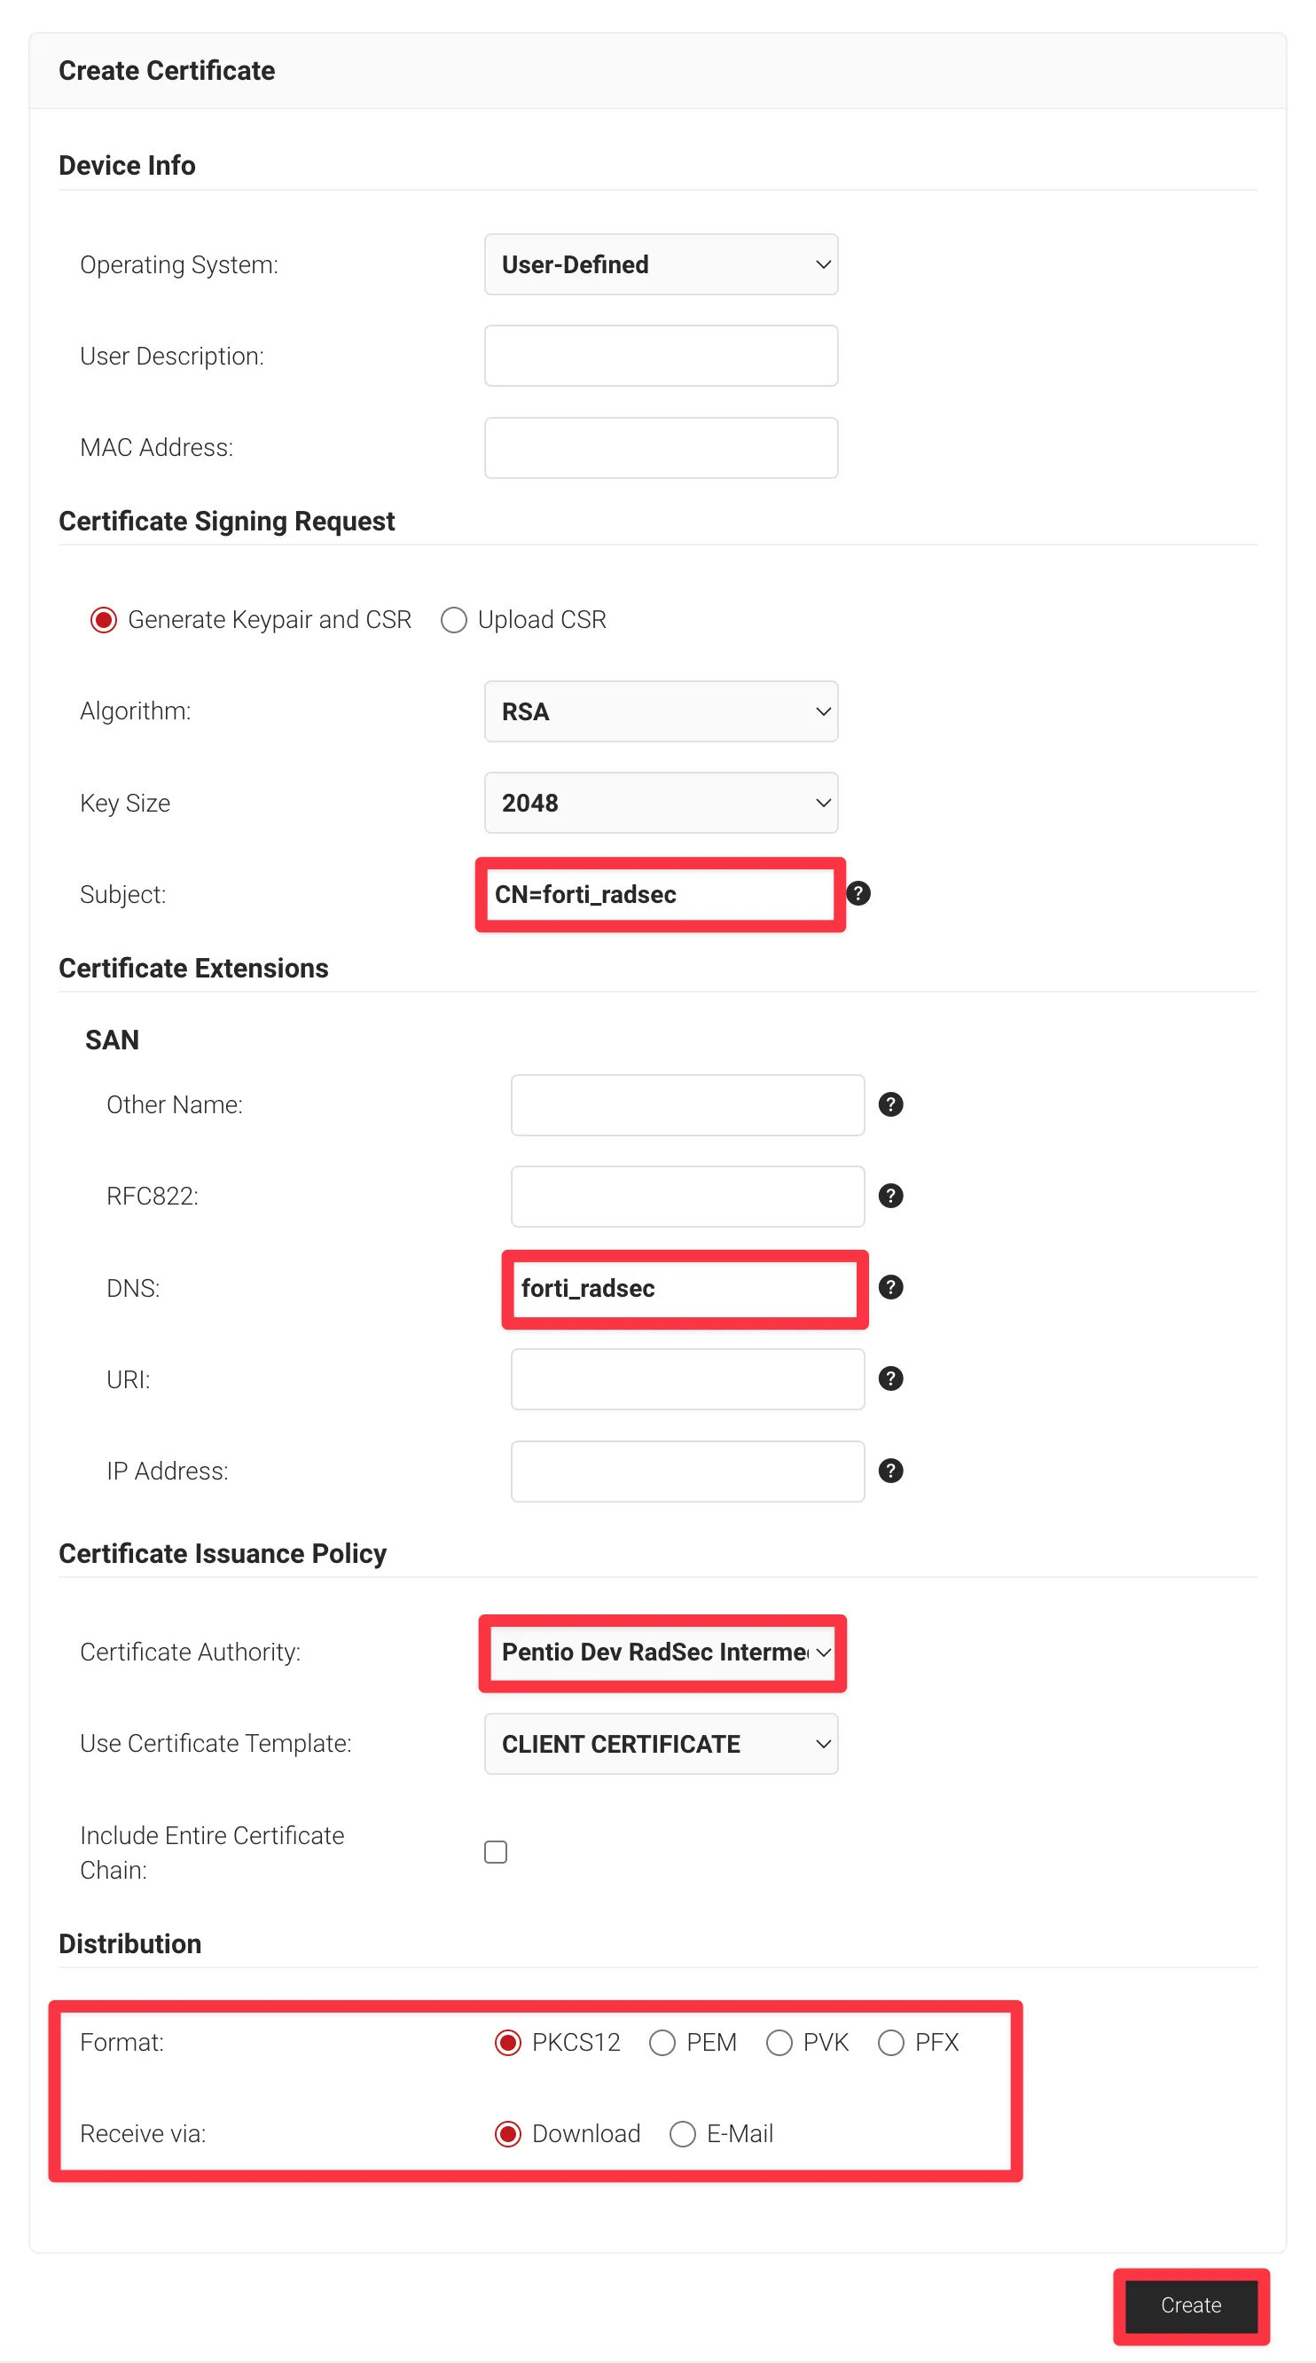The width and height of the screenshot is (1316, 2363).
Task: Click the MAC Address input field
Action: tap(662, 448)
